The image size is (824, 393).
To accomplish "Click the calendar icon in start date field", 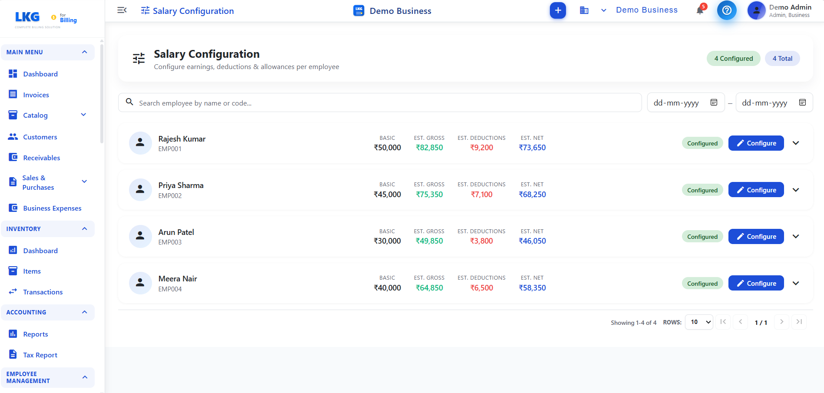I will (714, 102).
